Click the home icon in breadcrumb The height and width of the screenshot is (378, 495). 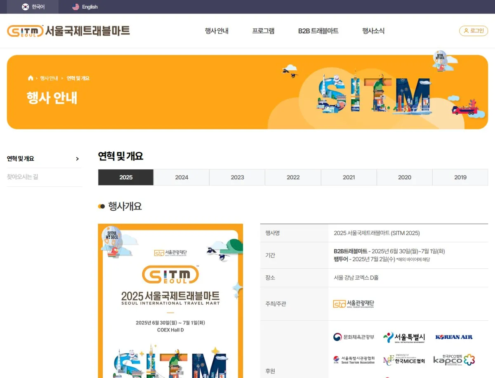[x=31, y=78]
